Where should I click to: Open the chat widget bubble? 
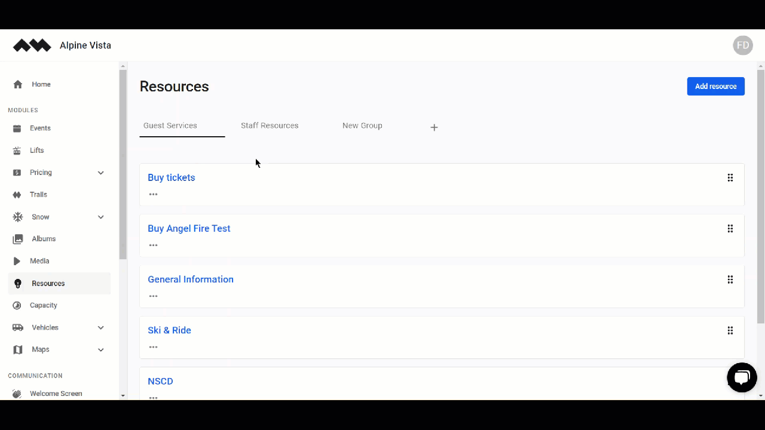pos(742,377)
